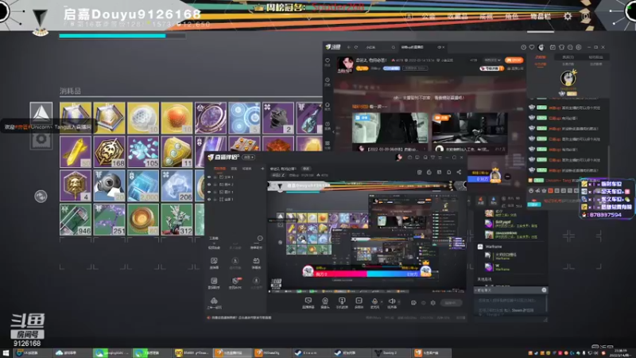Click the interactive tool icon with red badge
This screenshot has width=636, height=358.
point(235,281)
